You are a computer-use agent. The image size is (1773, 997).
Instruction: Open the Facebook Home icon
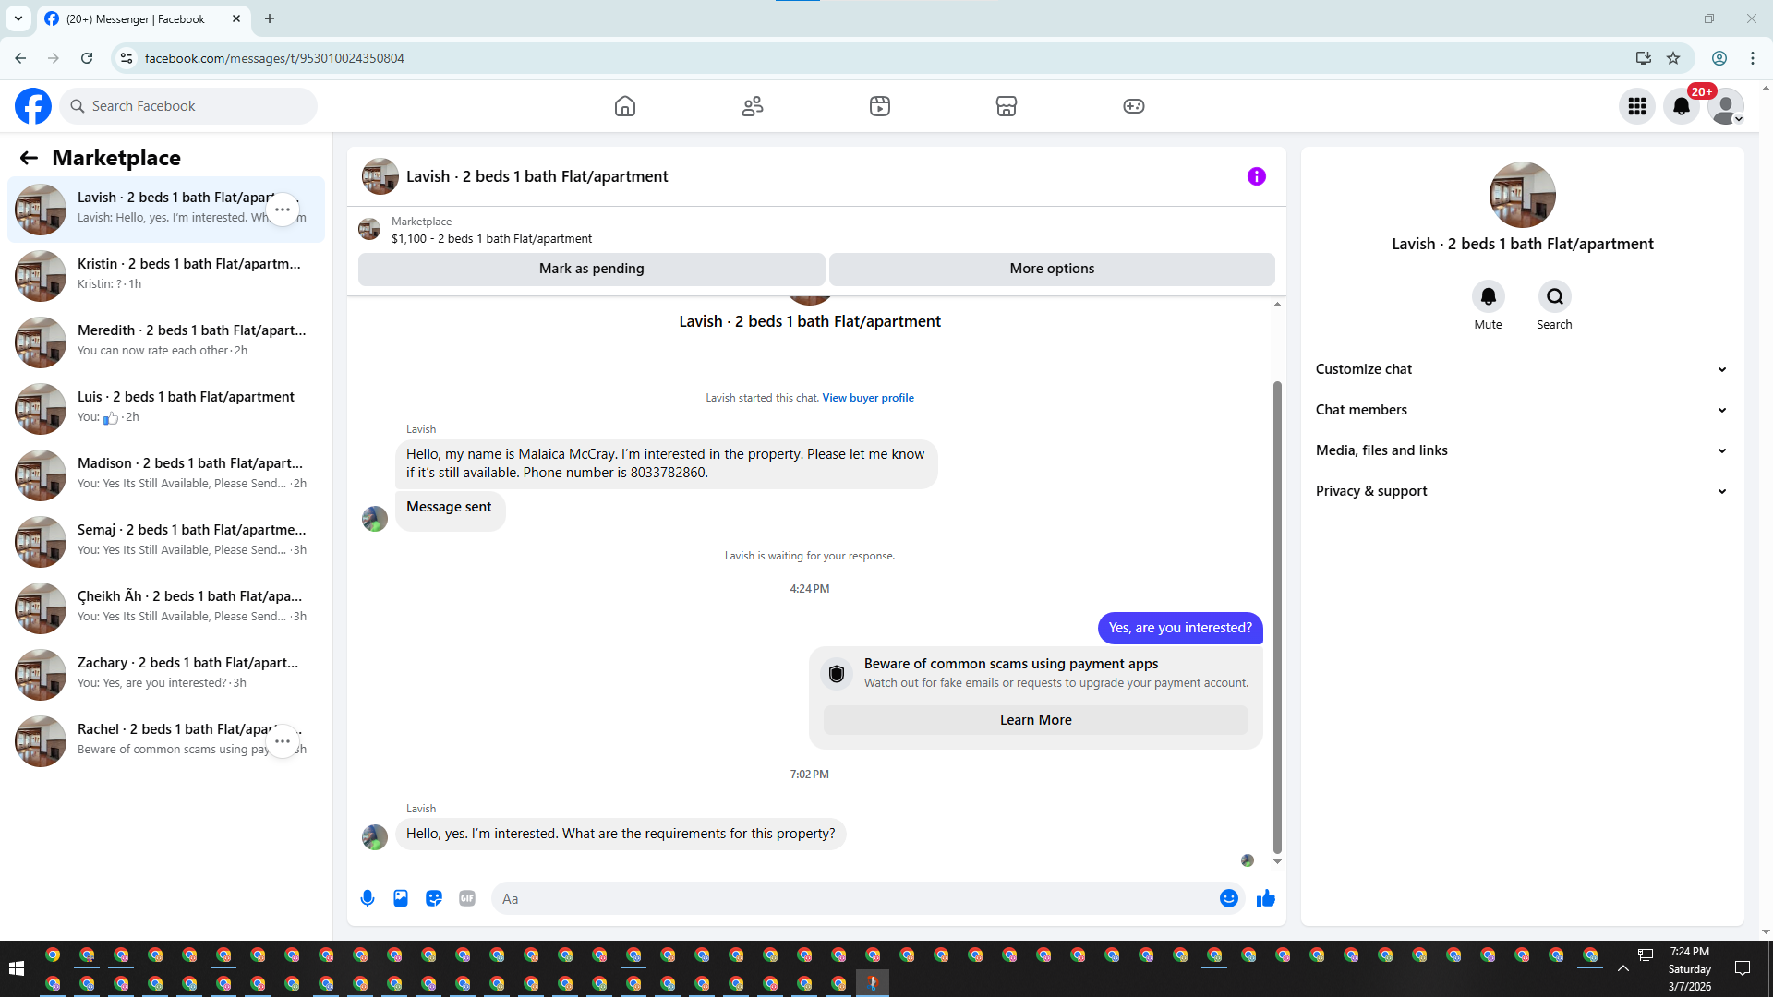tap(625, 106)
